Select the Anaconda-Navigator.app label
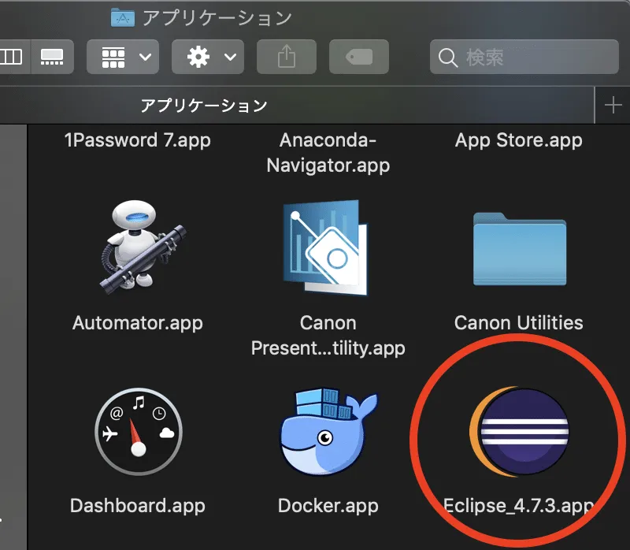Viewport: 630px width, 550px height. click(x=328, y=153)
